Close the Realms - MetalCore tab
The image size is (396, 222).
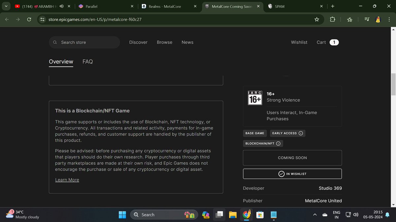pos(195,6)
